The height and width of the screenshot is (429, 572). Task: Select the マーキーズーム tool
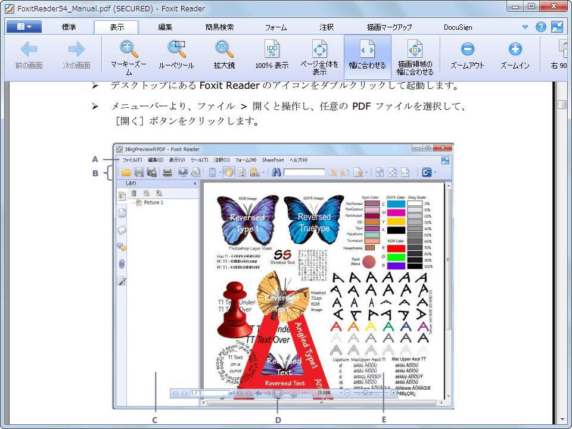pos(129,57)
